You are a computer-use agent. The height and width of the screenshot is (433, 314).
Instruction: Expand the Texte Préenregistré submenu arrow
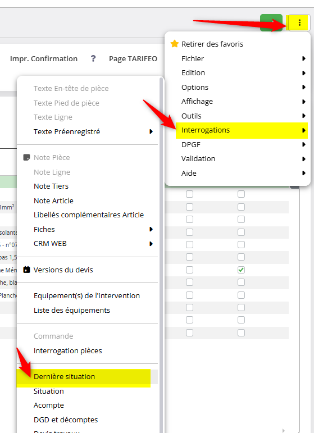click(x=151, y=131)
